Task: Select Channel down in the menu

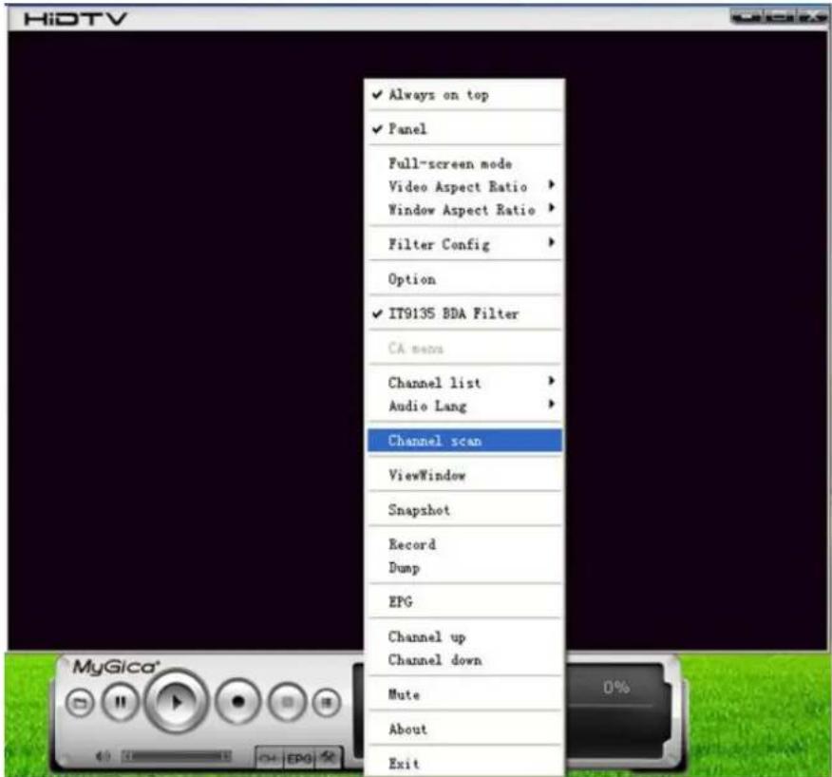Action: (x=464, y=660)
